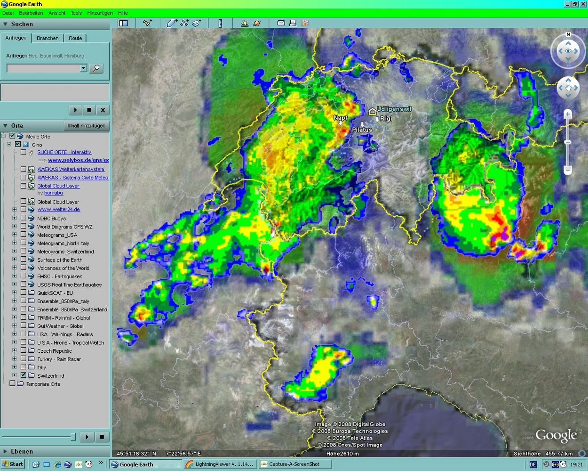This screenshot has height=471, width=588.
Task: Select the TRMM - Rainfall - Global item
Action: point(64,318)
